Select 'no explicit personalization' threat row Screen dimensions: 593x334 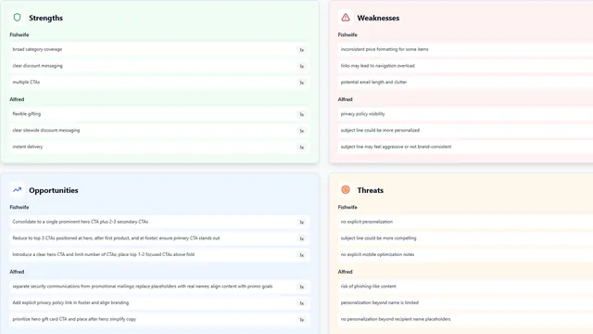pos(465,222)
